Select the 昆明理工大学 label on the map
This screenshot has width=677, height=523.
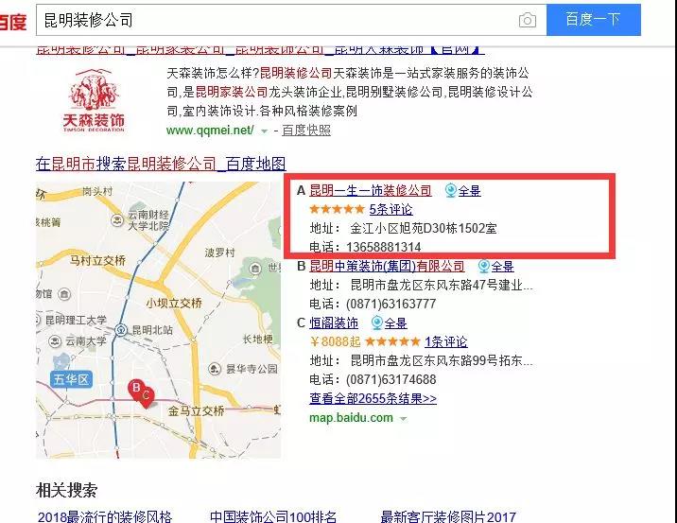[x=75, y=320]
